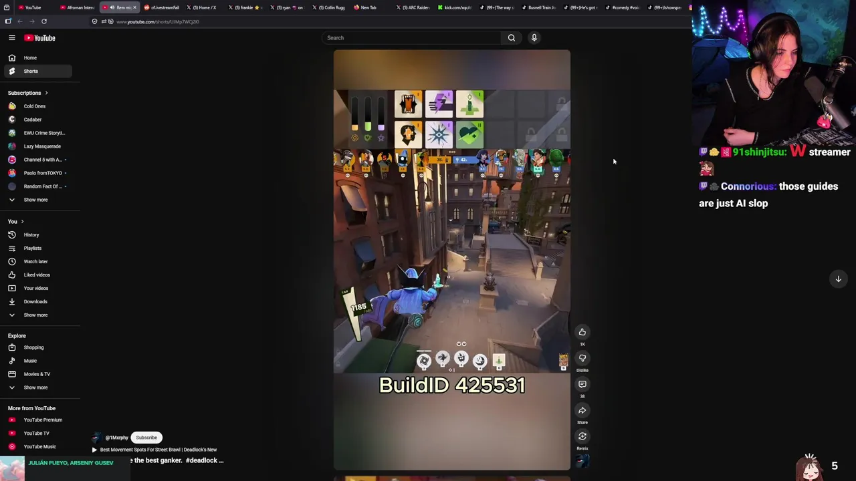Jump to latest chat with down arrow
This screenshot has width=856, height=481.
tap(838, 279)
